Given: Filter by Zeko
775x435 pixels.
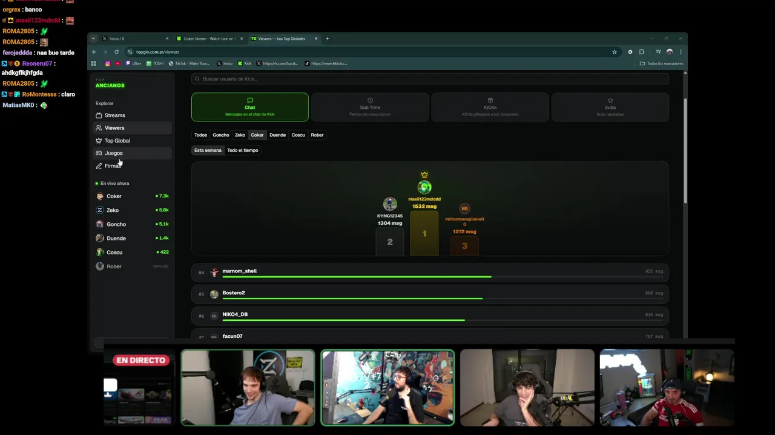Looking at the screenshot, I should [x=240, y=135].
